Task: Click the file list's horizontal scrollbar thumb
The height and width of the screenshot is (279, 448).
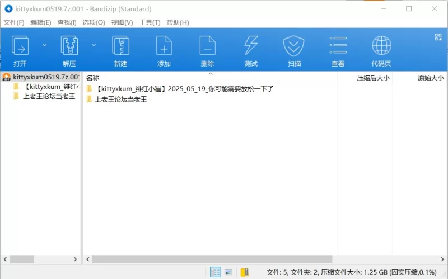Action: pyautogui.click(x=212, y=259)
